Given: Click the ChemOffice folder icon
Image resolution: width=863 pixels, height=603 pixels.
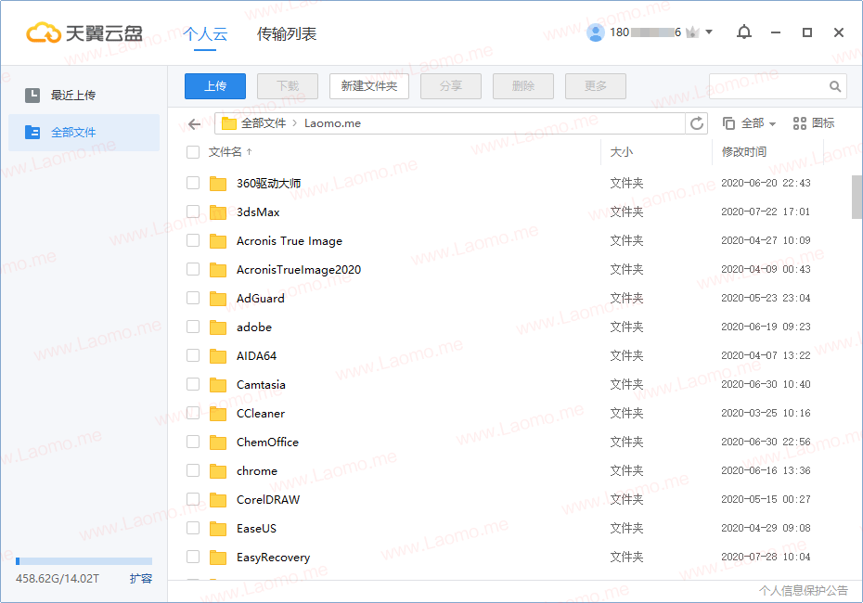Looking at the screenshot, I should 218,443.
